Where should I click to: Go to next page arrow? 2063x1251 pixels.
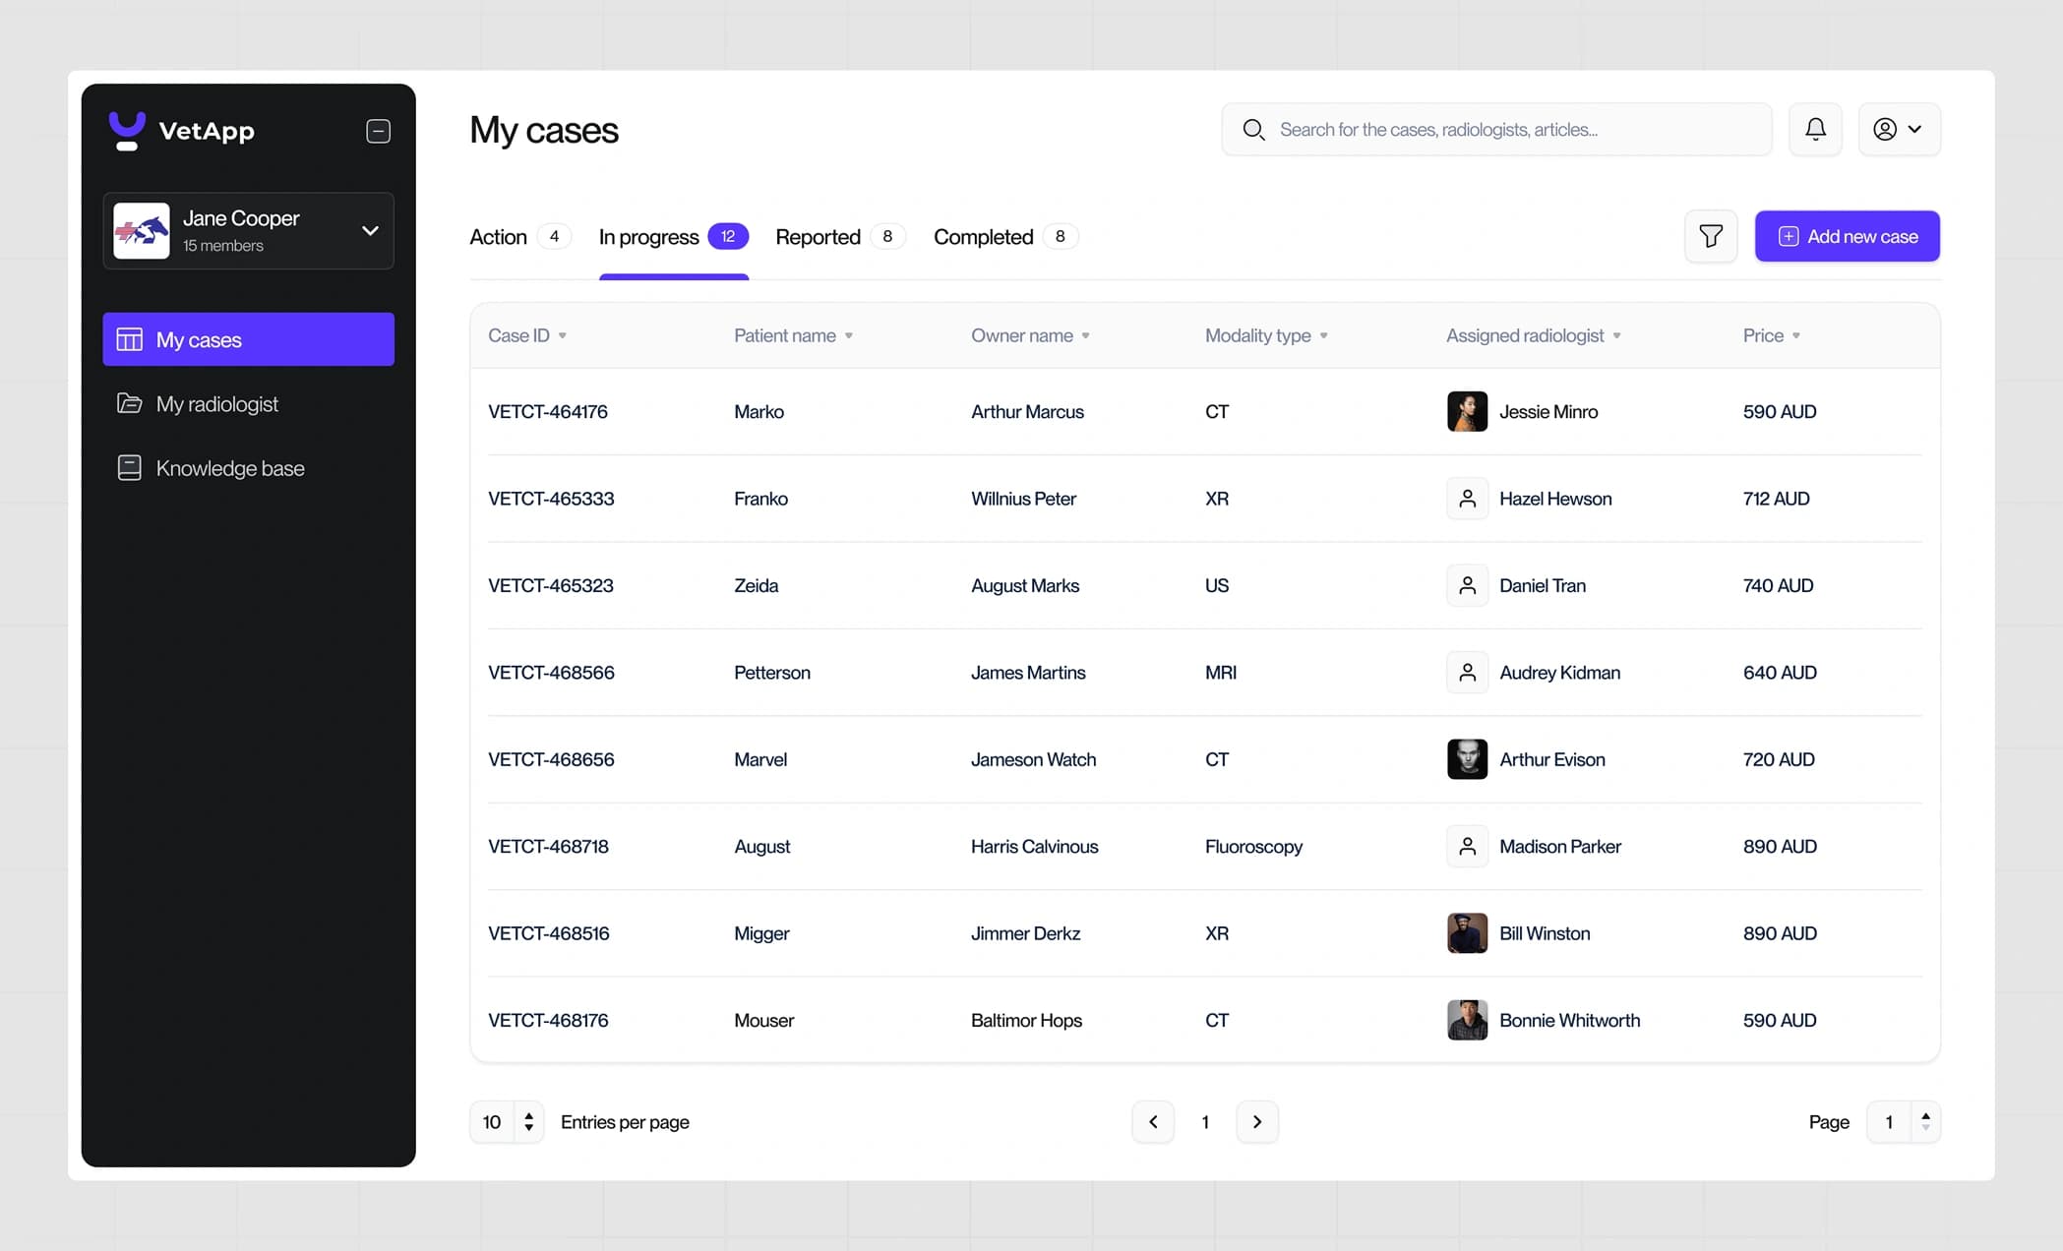1256,1121
